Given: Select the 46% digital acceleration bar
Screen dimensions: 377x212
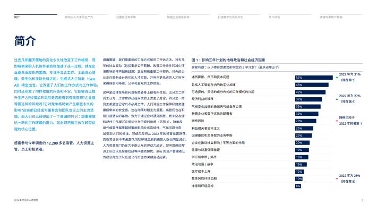Looking at the screenshot, I should click(312, 84).
